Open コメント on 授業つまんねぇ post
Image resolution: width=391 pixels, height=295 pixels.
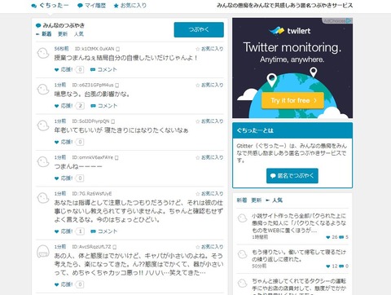click(x=103, y=69)
